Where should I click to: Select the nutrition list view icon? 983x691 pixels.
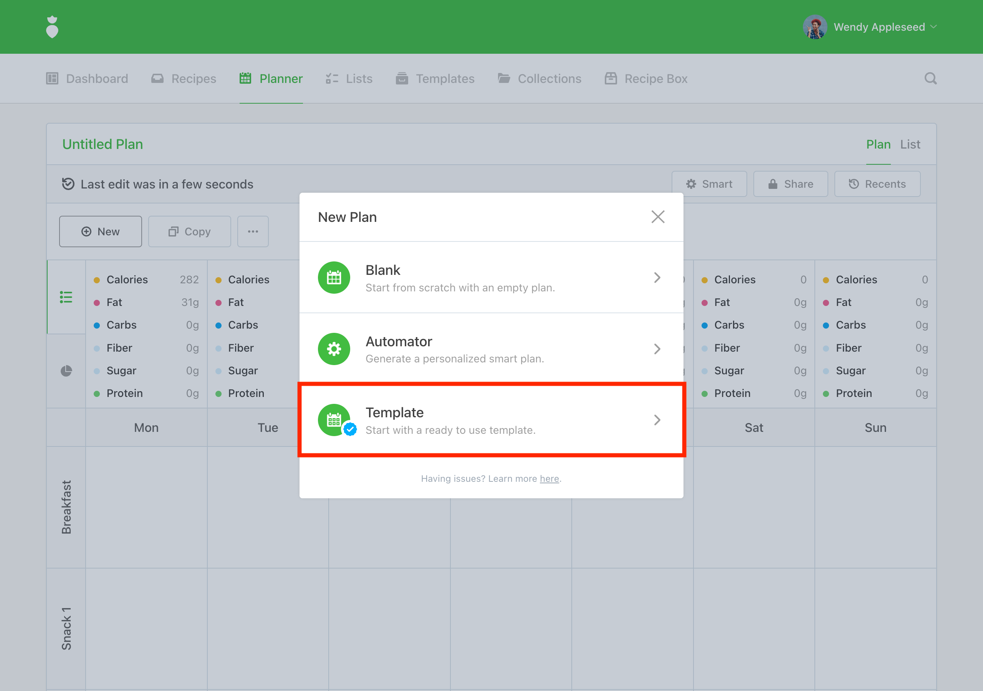(x=66, y=297)
